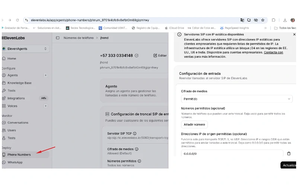The image size is (298, 186).
Task: Click the verified check icon next to phone number
Action: [136, 55]
